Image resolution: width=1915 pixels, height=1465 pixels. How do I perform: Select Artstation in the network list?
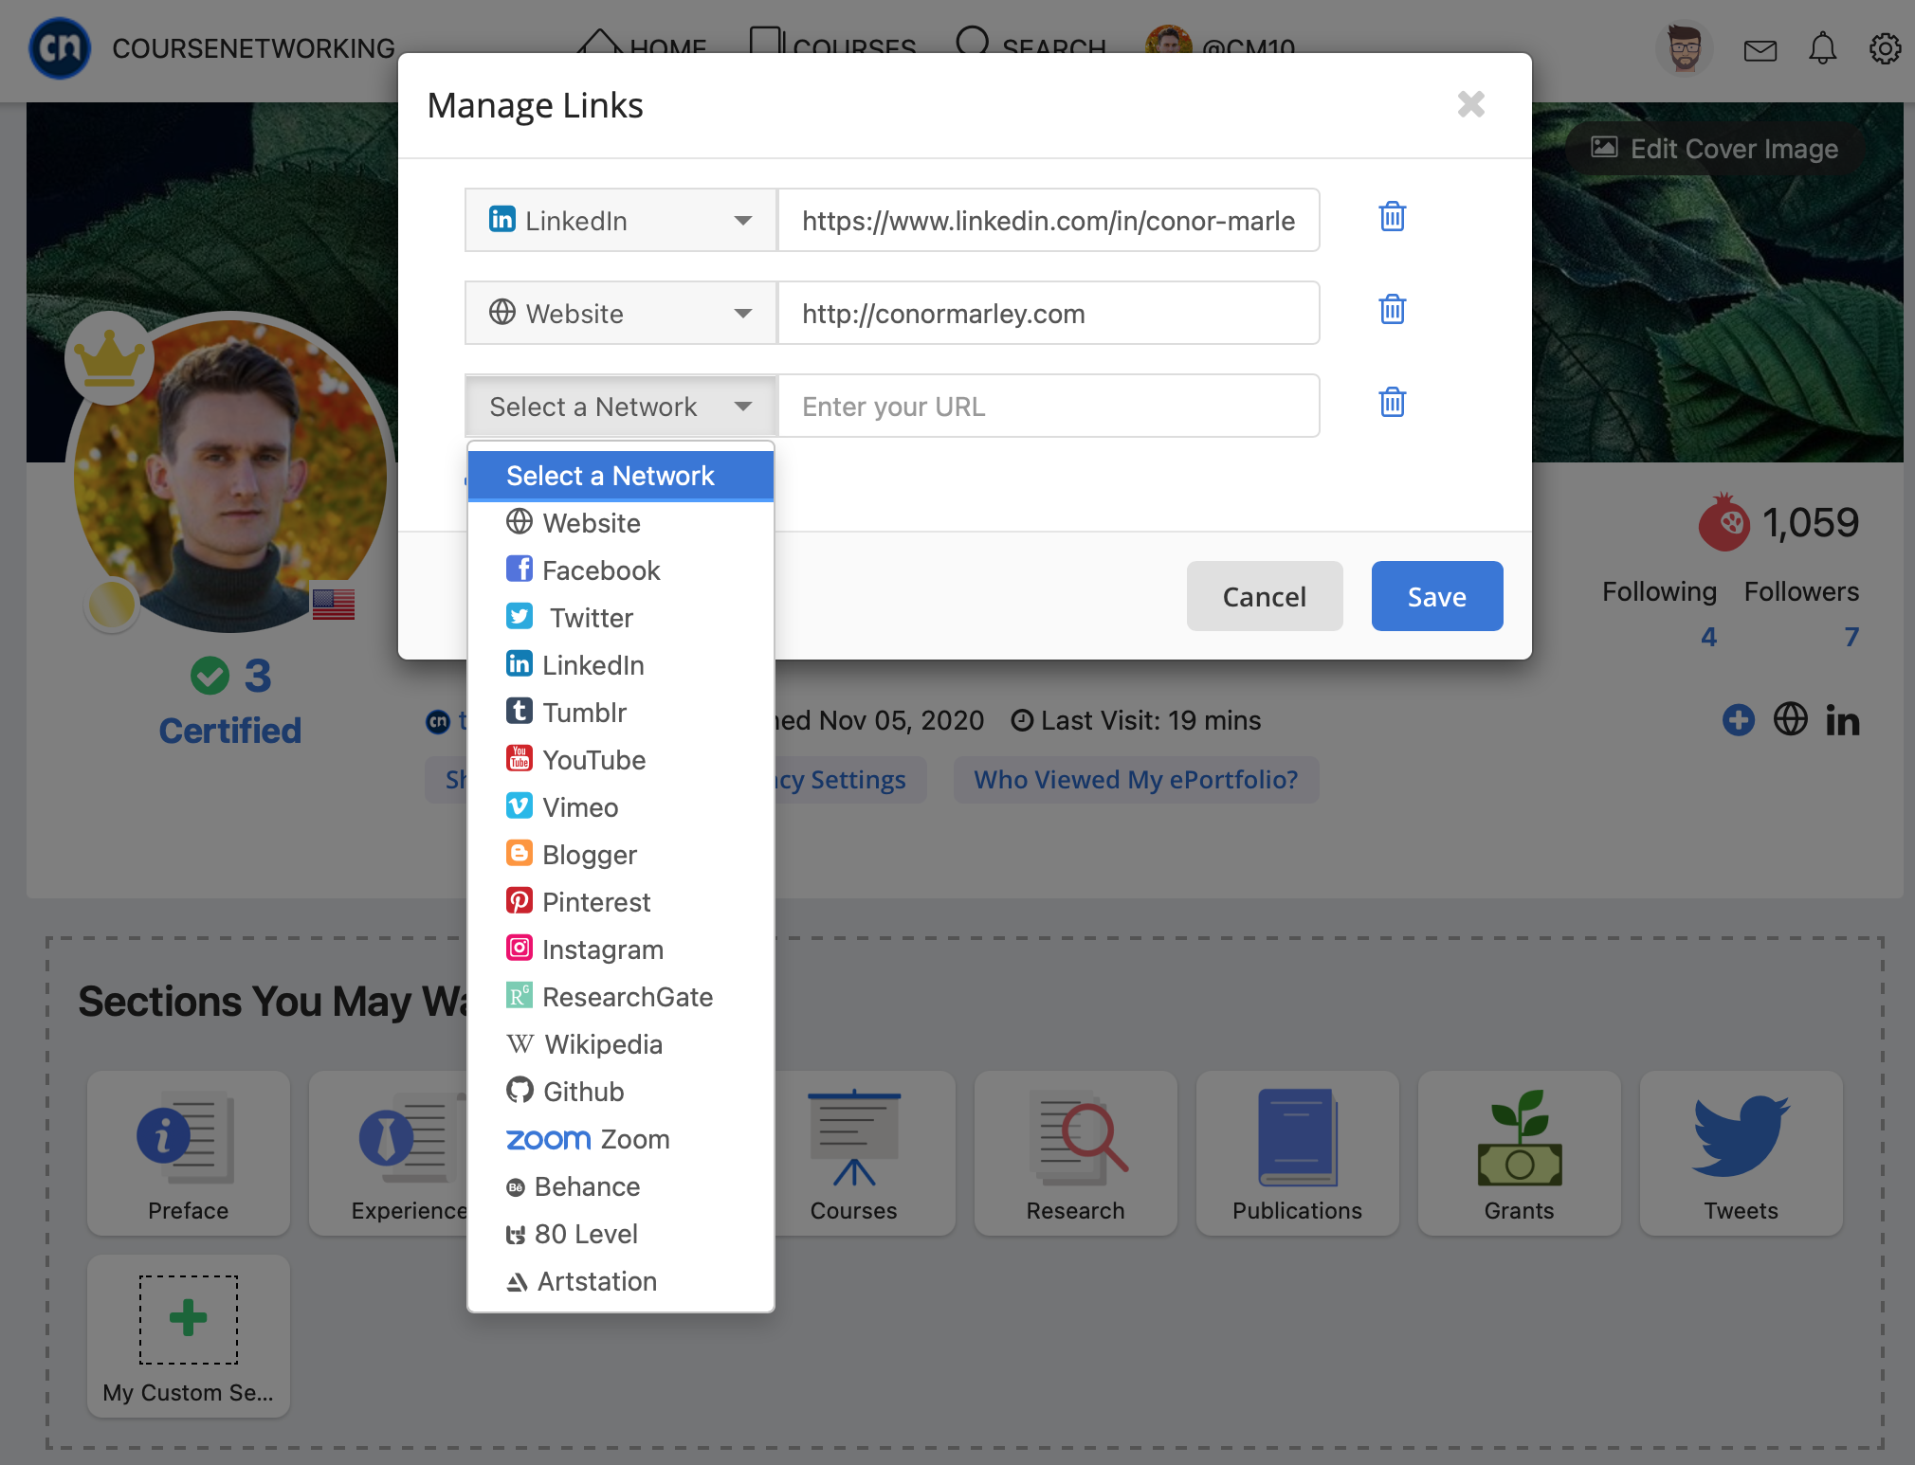(621, 1281)
